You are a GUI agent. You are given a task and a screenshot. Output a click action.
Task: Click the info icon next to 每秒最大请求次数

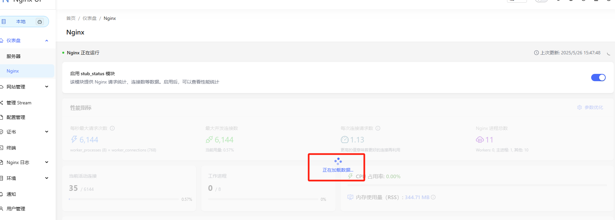tap(112, 128)
